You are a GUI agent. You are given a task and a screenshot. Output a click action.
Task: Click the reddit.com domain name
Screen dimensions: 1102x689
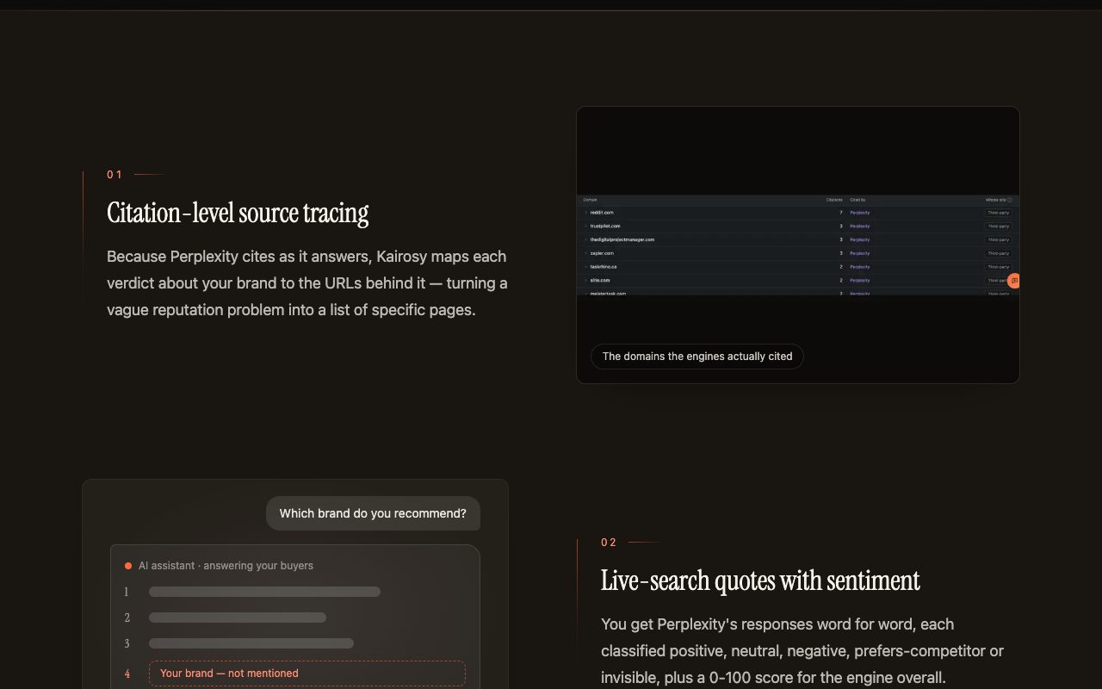(x=602, y=212)
